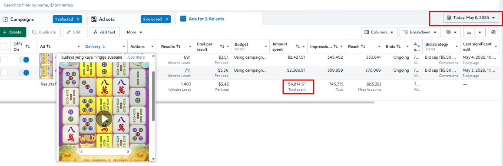Click the sort arrows beside Ad header
This screenshot has height=166, width=503.
coord(49,46)
